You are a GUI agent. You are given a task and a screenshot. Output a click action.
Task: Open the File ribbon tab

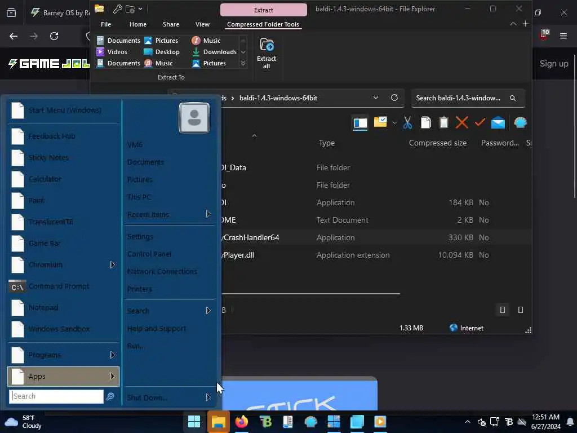click(105, 24)
